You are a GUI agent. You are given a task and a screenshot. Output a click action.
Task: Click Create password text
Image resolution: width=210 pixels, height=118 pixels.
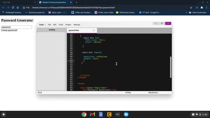click(x=9, y=30)
